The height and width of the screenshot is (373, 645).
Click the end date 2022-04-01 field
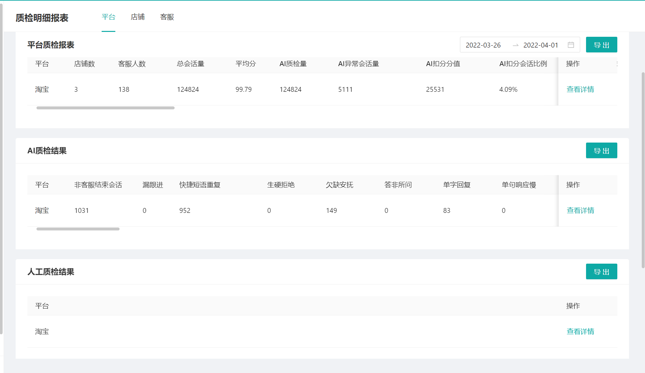pos(541,45)
